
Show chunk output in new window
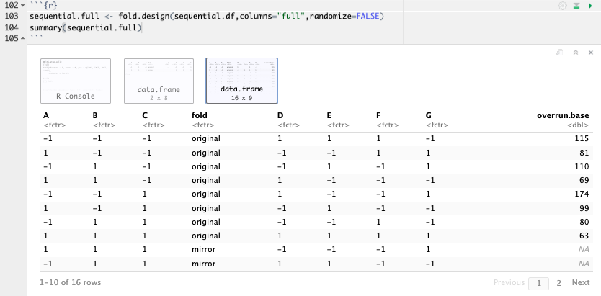coord(560,53)
